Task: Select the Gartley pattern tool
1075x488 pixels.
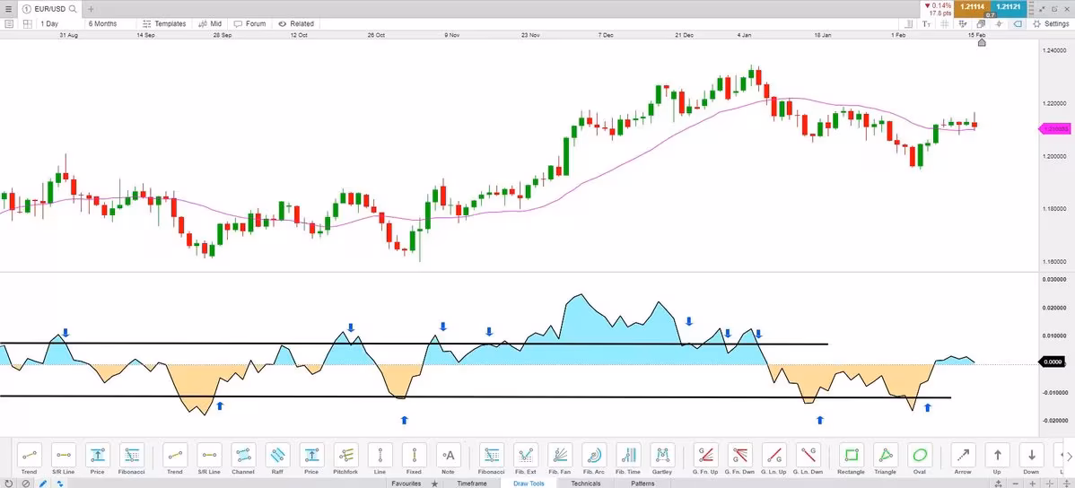Action: pos(661,456)
